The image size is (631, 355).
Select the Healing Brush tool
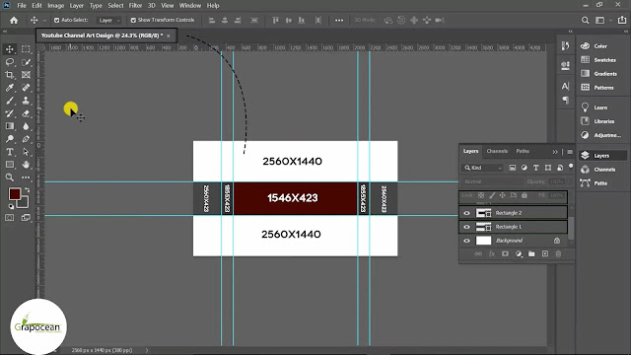(26, 88)
